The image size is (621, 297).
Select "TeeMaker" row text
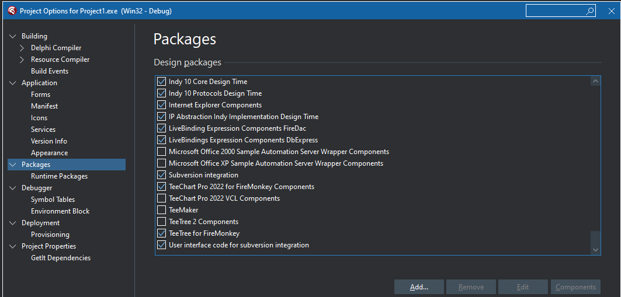point(183,210)
